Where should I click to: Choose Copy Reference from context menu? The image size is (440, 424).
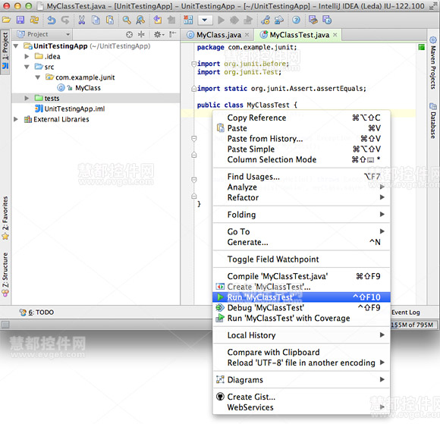[301, 118]
